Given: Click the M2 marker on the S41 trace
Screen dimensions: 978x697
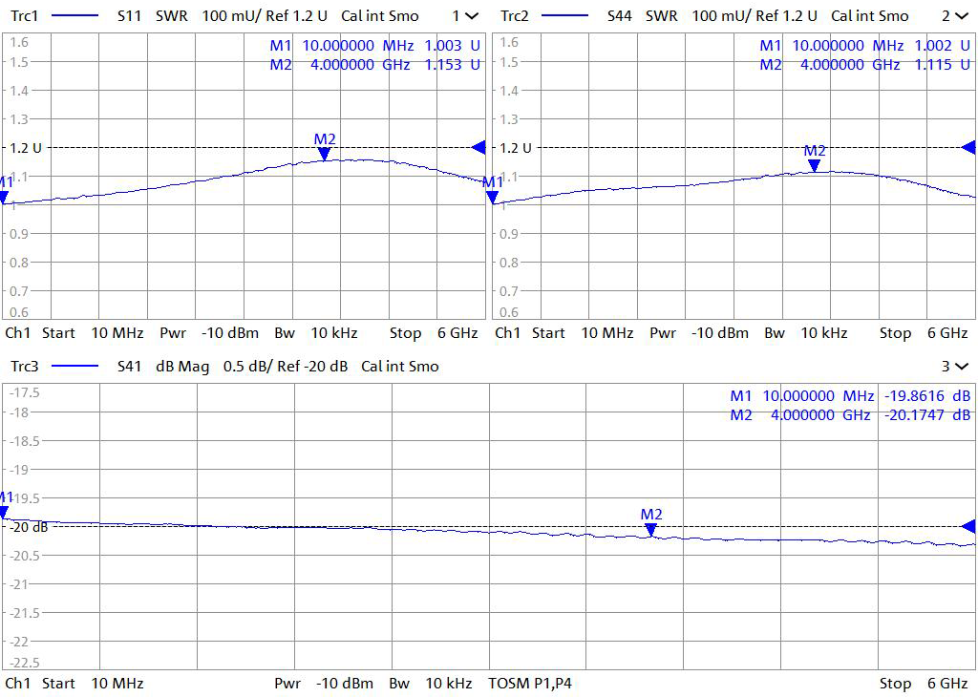Looking at the screenshot, I should (650, 529).
